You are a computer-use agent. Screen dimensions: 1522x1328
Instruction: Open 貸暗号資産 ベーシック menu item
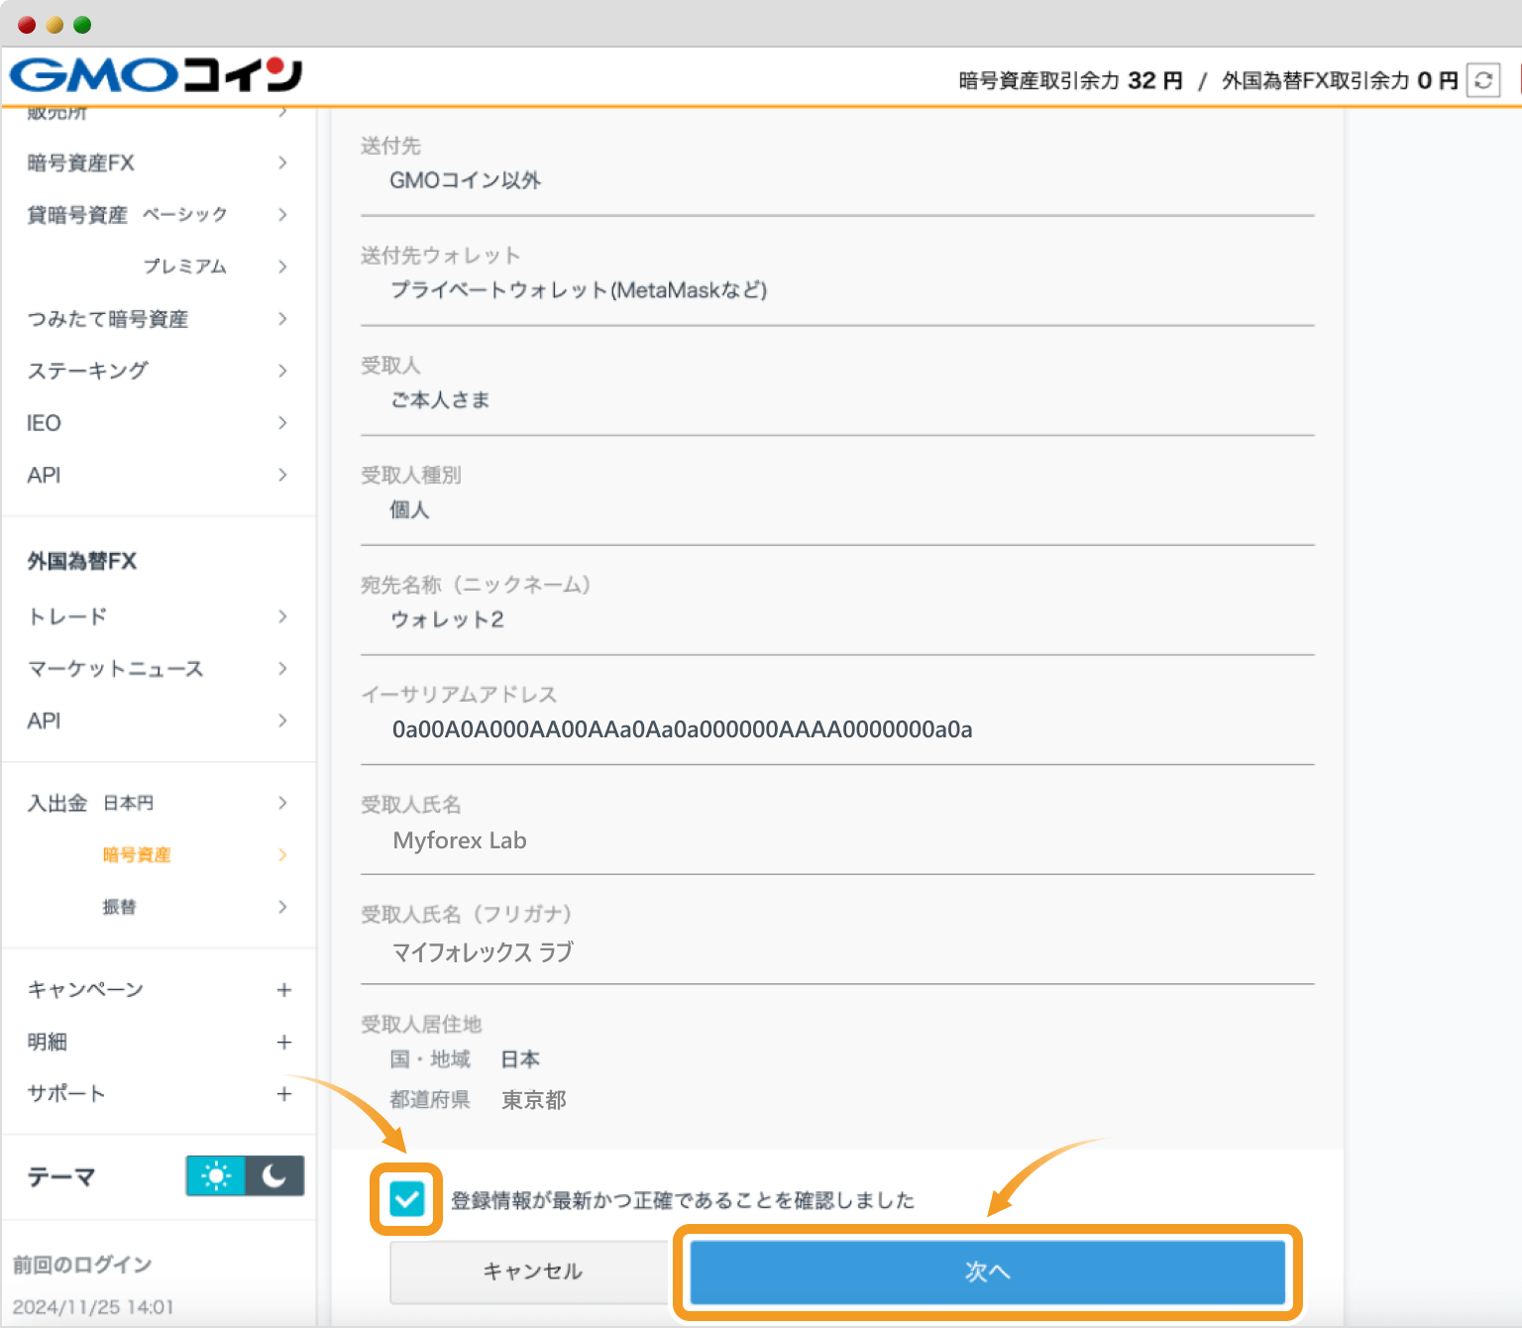tap(127, 215)
